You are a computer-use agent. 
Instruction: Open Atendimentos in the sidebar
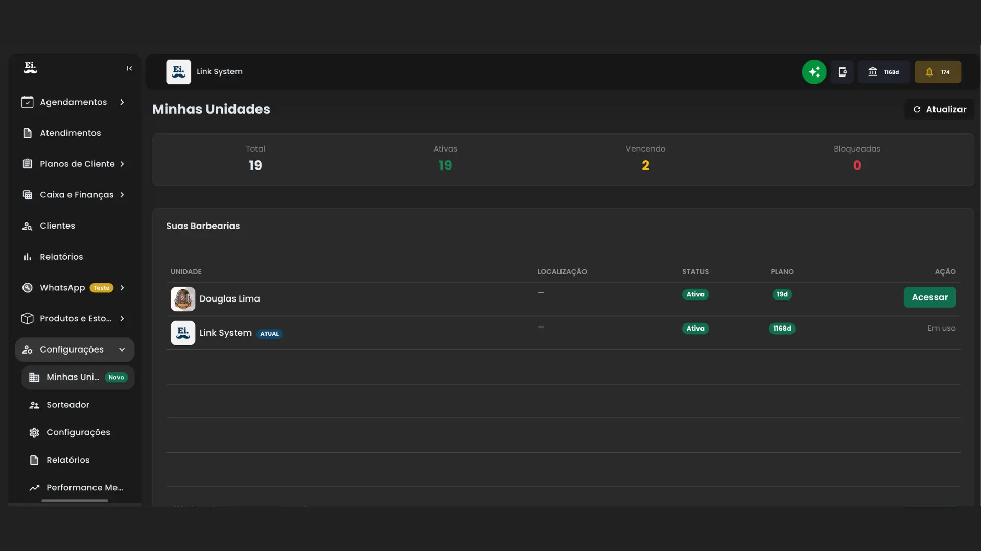70,133
